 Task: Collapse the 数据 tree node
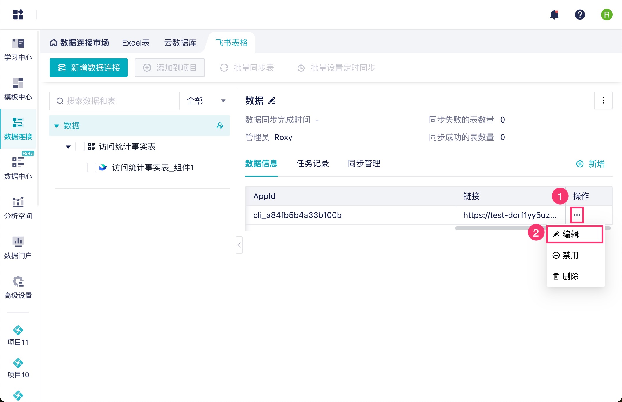pyautogui.click(x=57, y=126)
